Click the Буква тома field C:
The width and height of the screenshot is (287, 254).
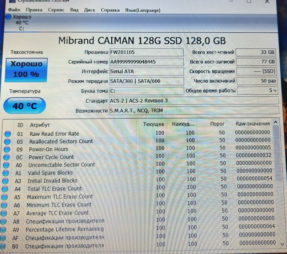tap(147, 91)
